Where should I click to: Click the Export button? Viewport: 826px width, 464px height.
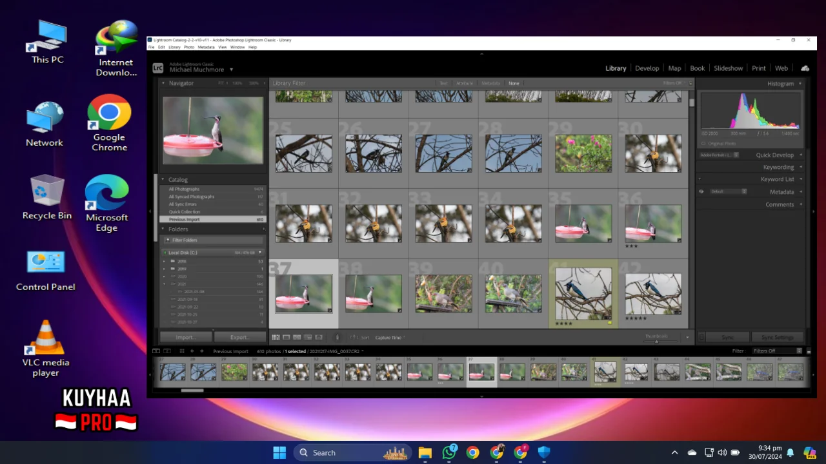239,337
